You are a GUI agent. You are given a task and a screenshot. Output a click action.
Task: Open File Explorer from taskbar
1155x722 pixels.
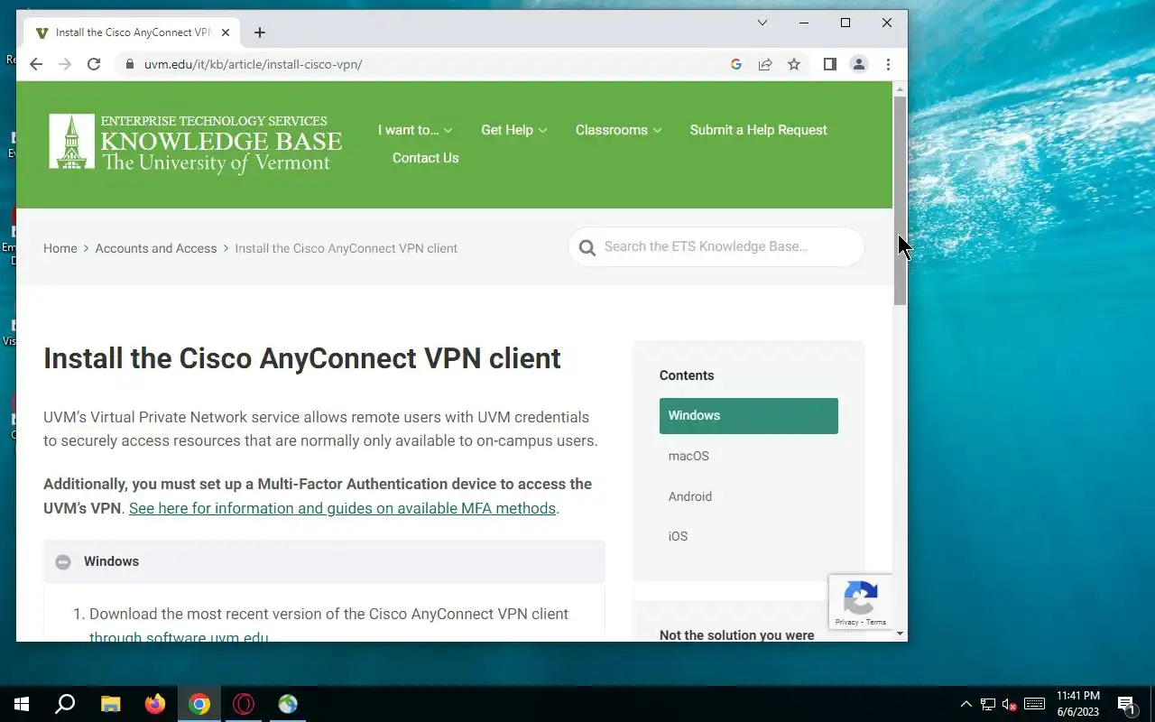pos(110,704)
